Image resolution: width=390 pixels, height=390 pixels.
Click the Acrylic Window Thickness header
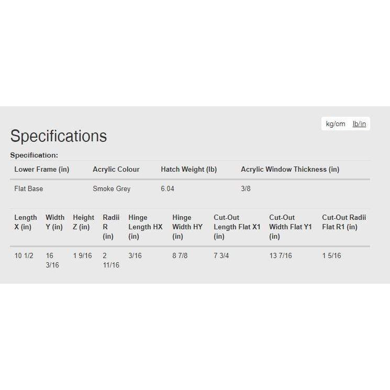tap(290, 169)
